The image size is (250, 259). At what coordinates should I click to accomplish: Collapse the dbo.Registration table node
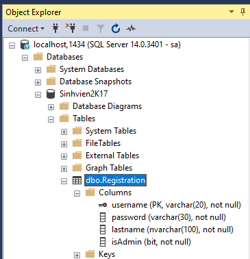[64, 181]
